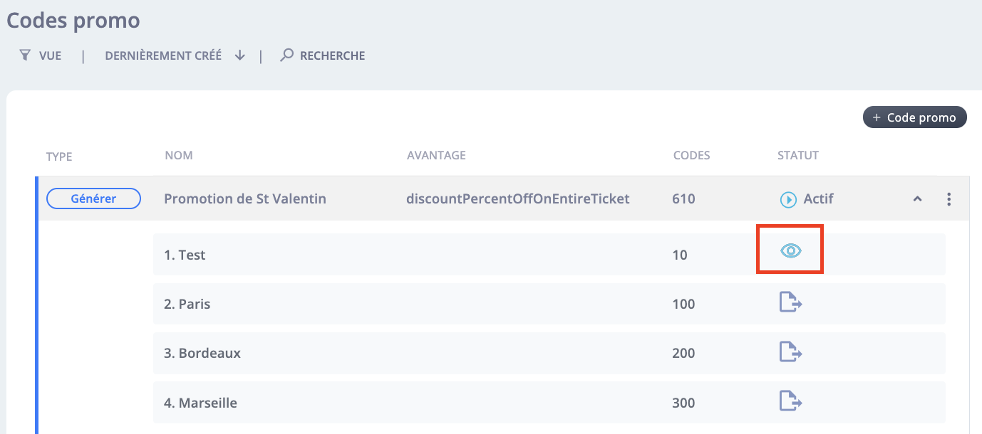982x434 pixels.
Task: Click the STATUT column header
Action: (798, 155)
